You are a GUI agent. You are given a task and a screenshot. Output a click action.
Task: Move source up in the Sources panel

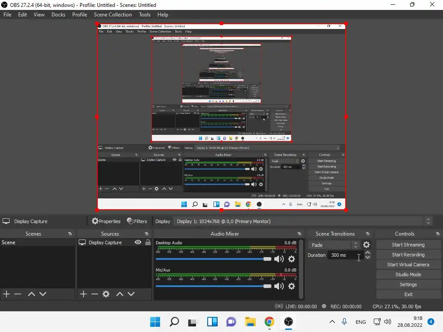[x=120, y=294]
